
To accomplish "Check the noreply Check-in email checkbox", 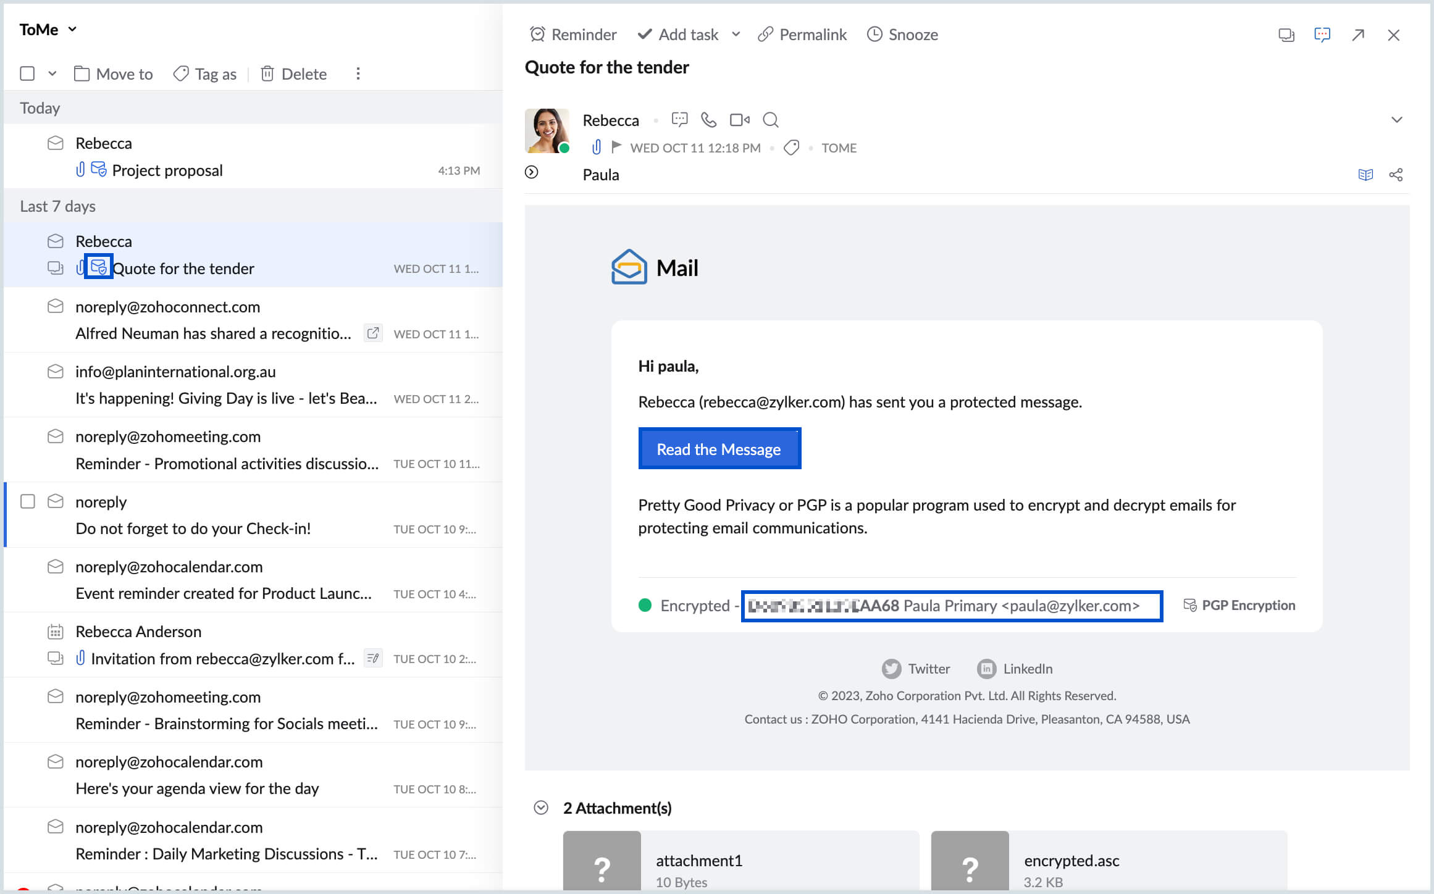I will pos(28,501).
